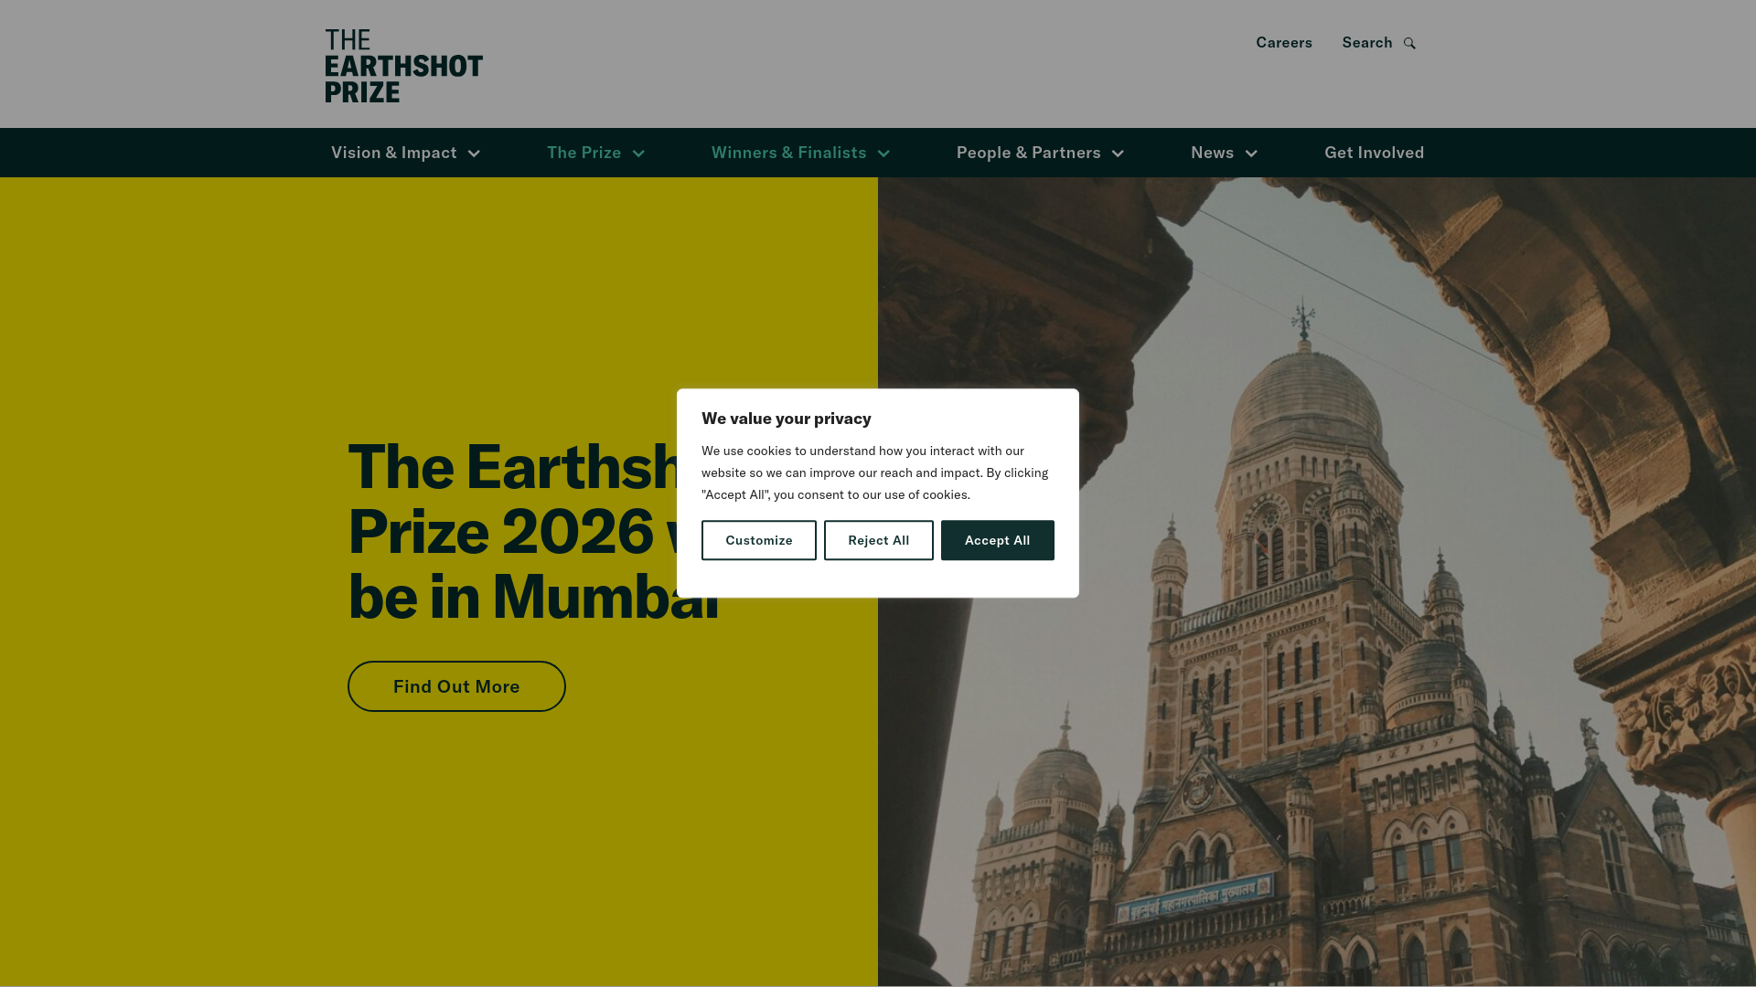This screenshot has width=1756, height=987.
Task: Click the 'We value your privacy' heading
Action: click(x=786, y=419)
